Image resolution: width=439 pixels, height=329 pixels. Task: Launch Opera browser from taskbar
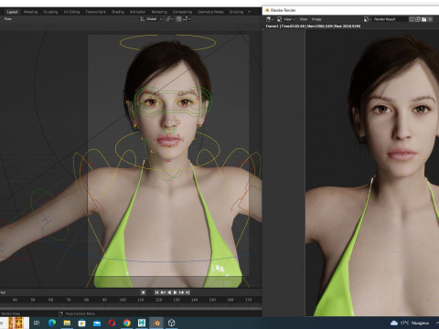pos(112,323)
